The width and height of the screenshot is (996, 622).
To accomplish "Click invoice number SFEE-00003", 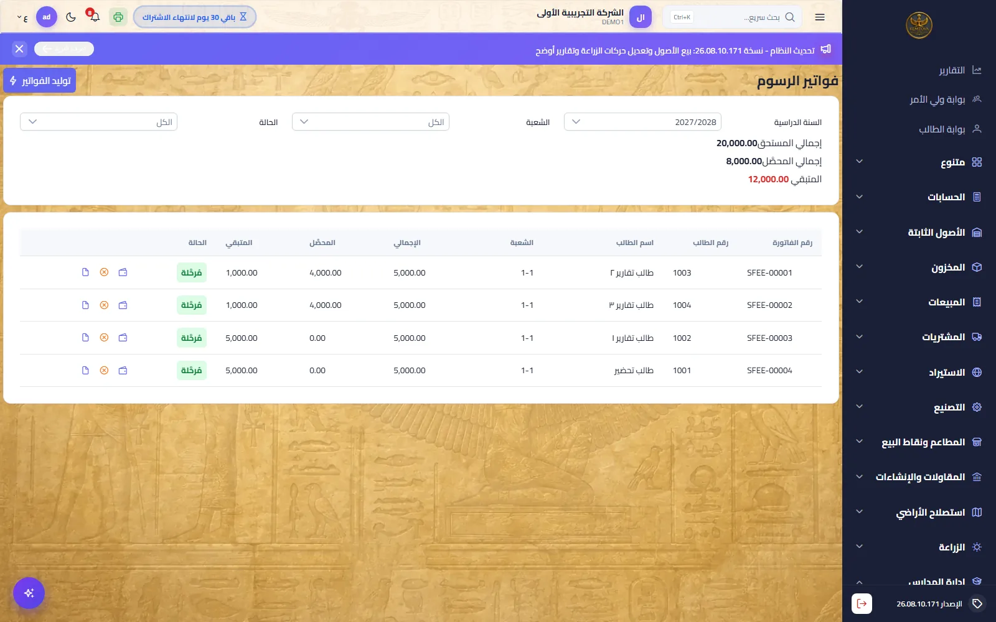I will [769, 338].
